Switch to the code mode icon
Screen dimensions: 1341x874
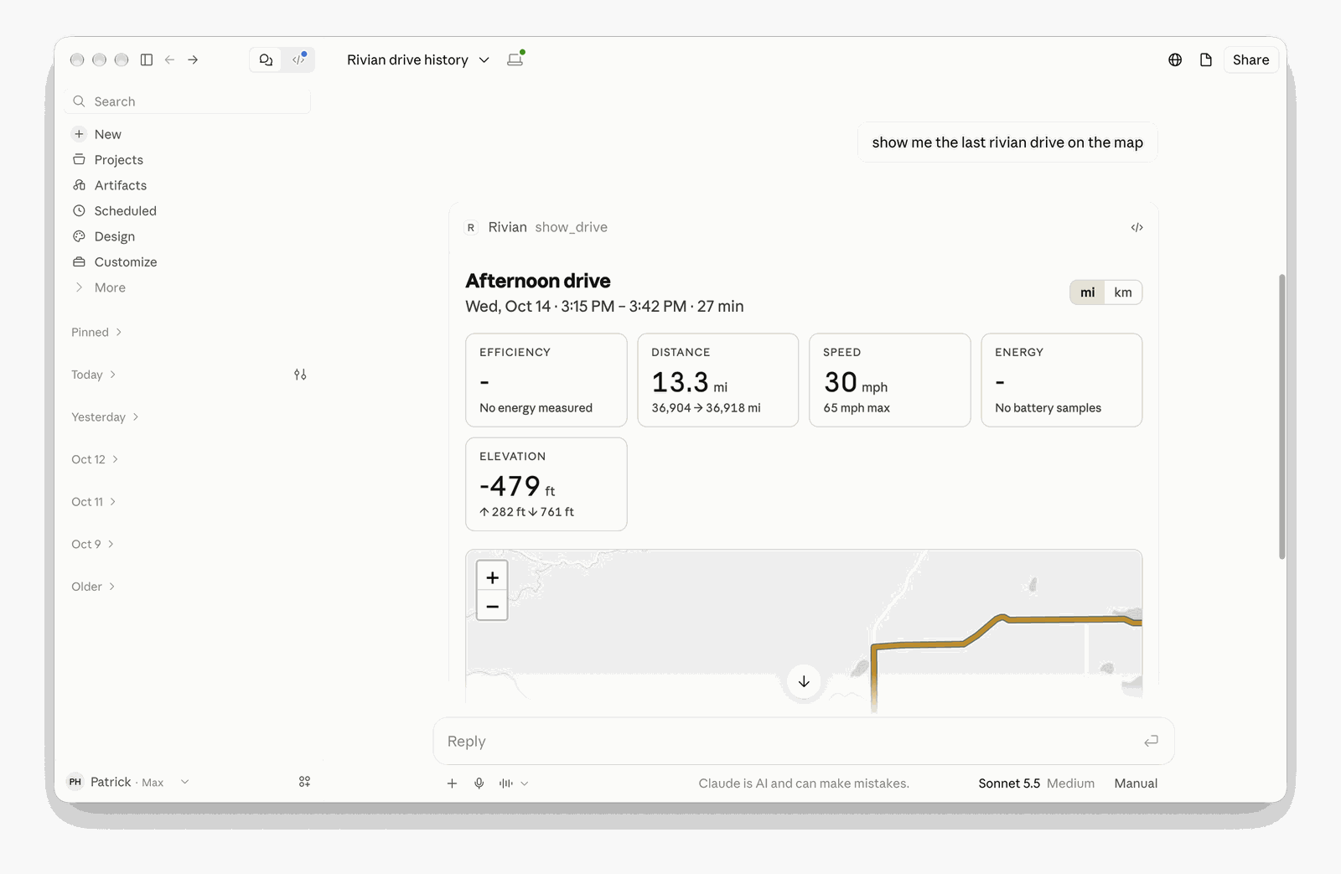pyautogui.click(x=298, y=59)
